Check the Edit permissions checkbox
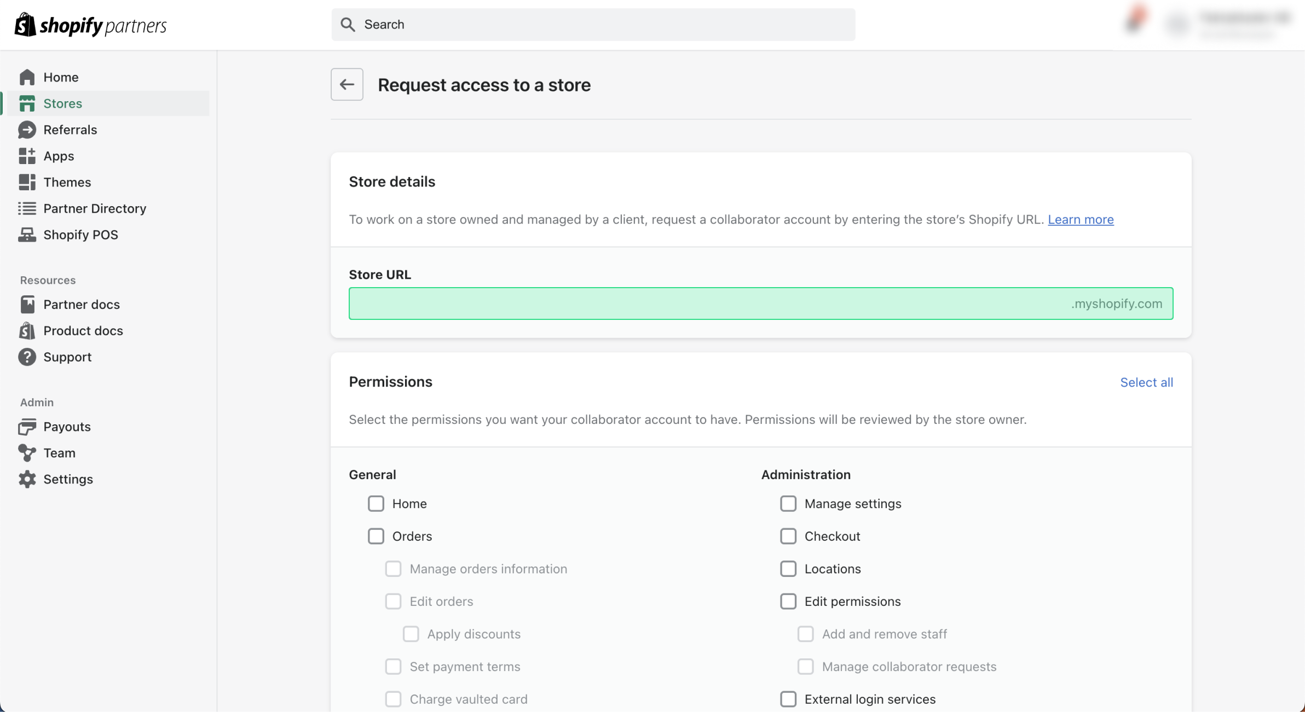This screenshot has width=1305, height=712. (788, 602)
